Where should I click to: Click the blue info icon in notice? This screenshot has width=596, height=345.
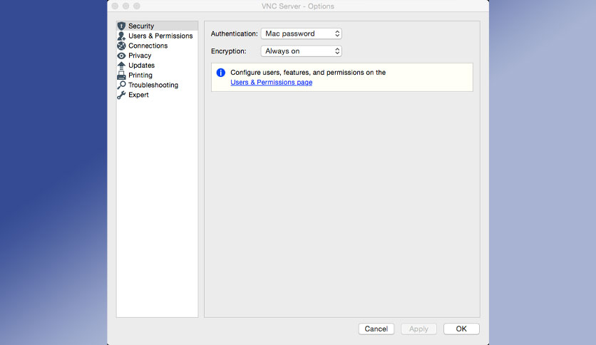click(221, 73)
